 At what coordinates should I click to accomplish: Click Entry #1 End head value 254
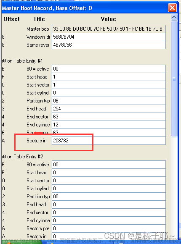pyautogui.click(x=109, y=109)
